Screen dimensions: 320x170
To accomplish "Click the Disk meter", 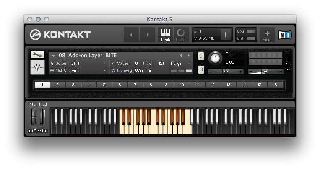I will (x=251, y=38).
